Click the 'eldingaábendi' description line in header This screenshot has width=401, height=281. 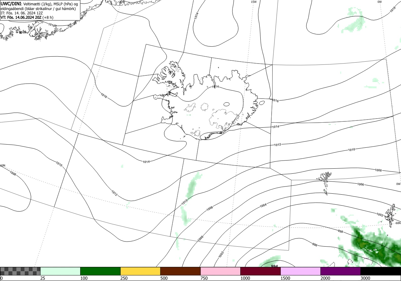pos(39,8)
